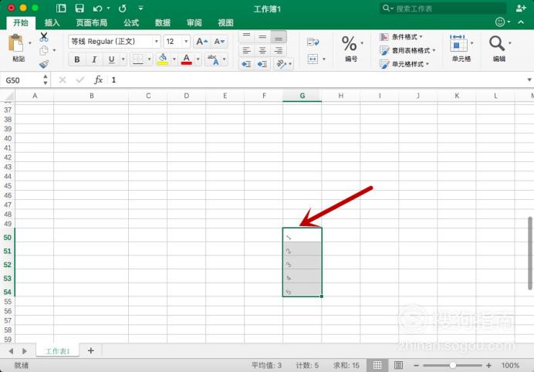The width and height of the screenshot is (534, 372).
Task: Toggle underline formatting
Action: point(111,59)
